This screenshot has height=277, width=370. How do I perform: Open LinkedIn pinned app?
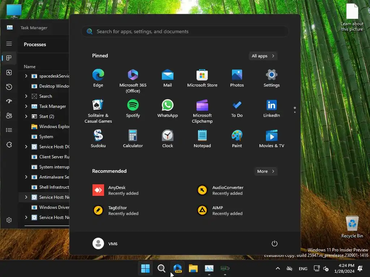[x=272, y=108]
